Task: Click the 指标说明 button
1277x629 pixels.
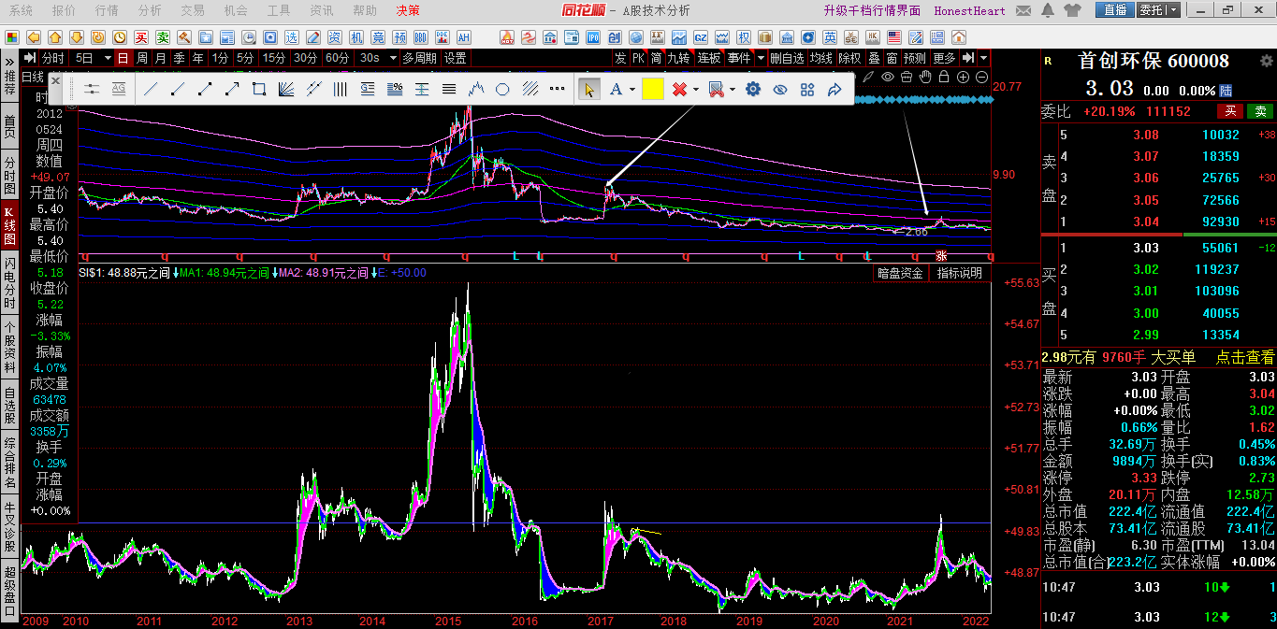Action: (959, 273)
